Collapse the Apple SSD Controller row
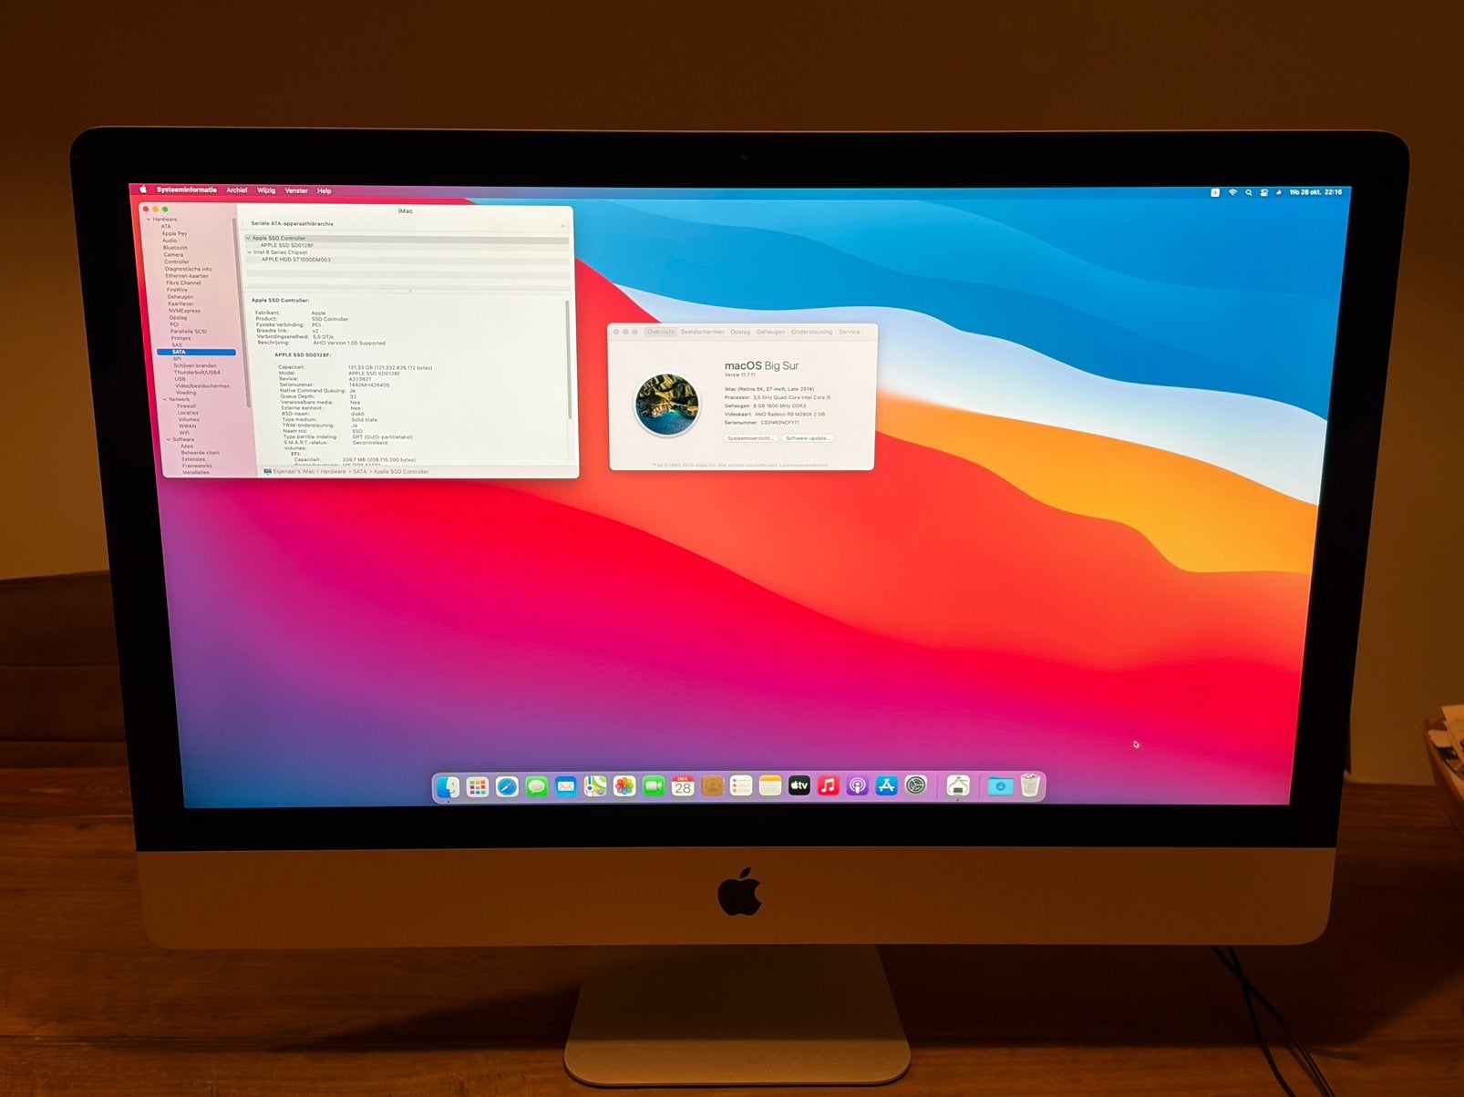 [248, 238]
